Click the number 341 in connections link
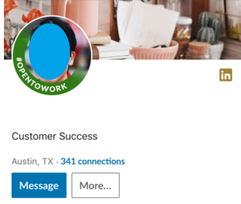241x204 pixels. coord(68,162)
